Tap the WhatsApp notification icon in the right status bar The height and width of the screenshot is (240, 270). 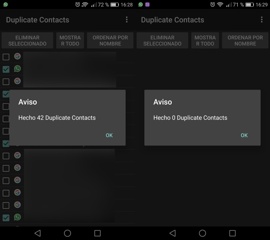[141, 4]
